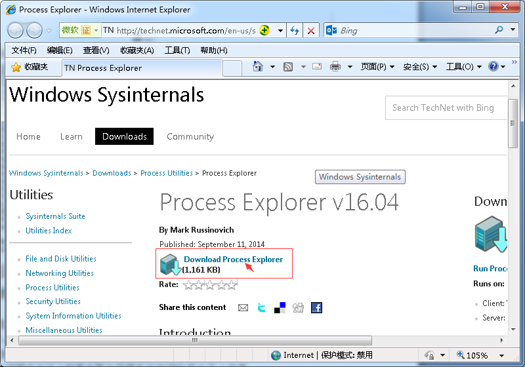
Task: Share page on Facebook icon
Action: pyautogui.click(x=317, y=307)
